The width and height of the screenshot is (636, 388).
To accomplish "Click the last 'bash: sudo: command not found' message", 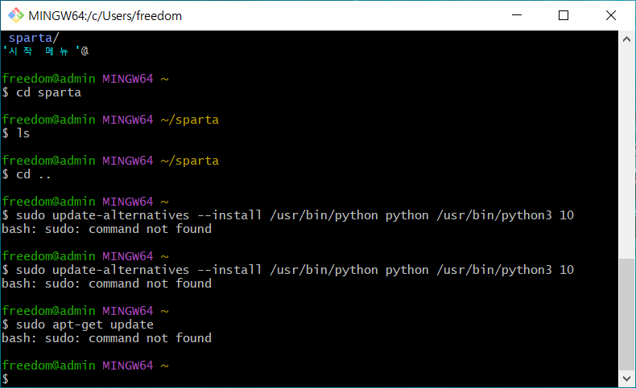I will (107, 338).
